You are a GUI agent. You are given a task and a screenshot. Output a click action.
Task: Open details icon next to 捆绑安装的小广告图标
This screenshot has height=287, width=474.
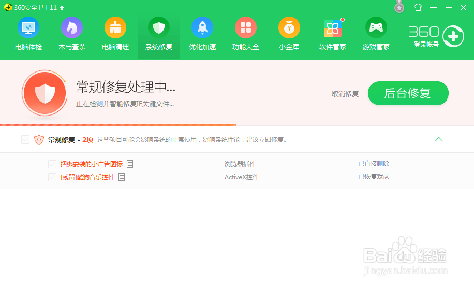(130, 164)
